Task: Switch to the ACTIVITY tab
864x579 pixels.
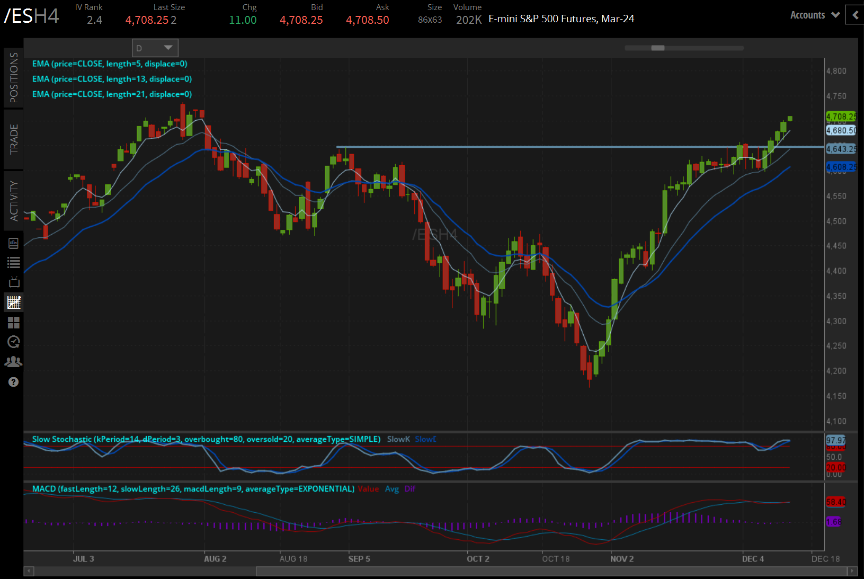Action: point(13,201)
